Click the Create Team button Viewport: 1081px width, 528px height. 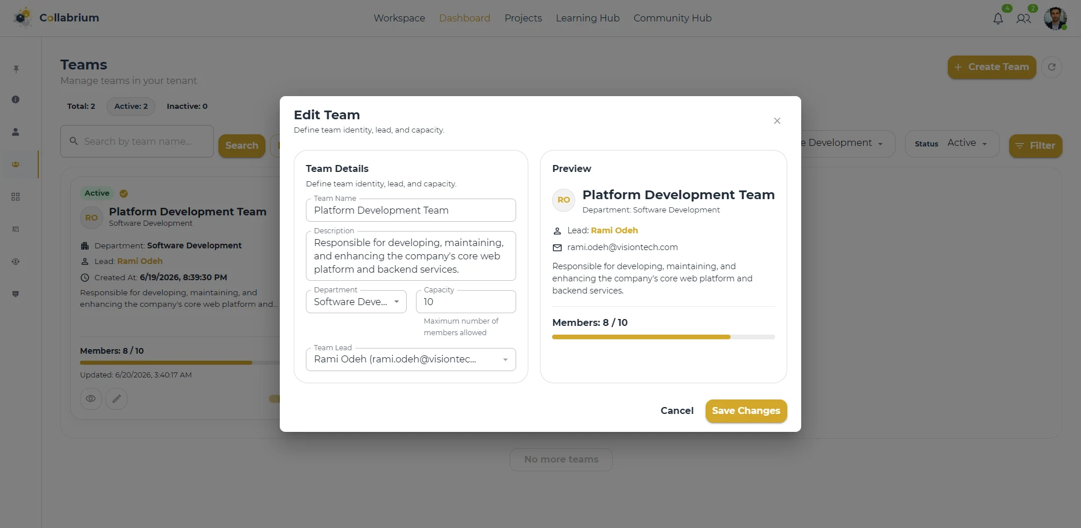(x=992, y=67)
